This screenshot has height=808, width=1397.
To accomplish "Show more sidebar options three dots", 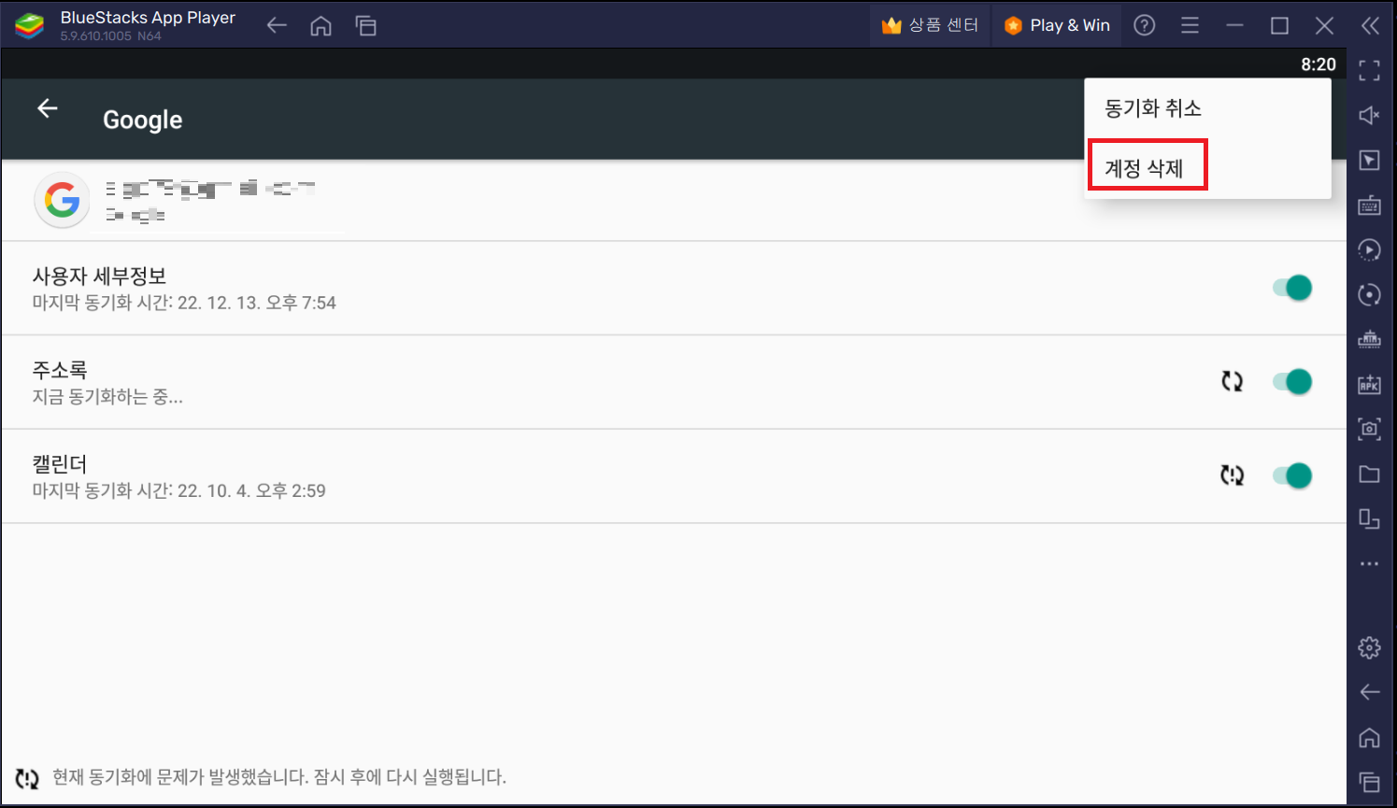I will (1370, 564).
